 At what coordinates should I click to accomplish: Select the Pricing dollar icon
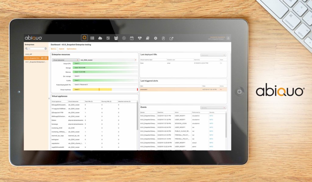click(124, 38)
